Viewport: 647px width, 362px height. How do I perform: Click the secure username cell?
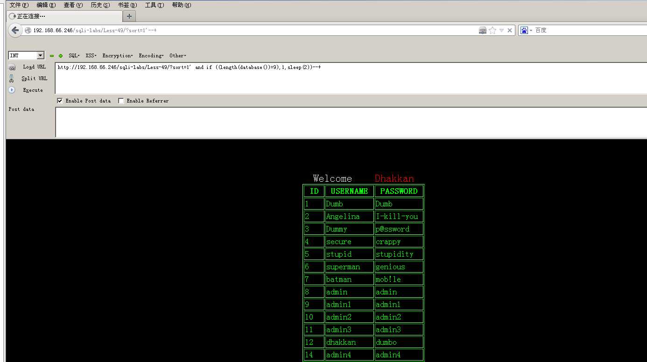click(350, 242)
